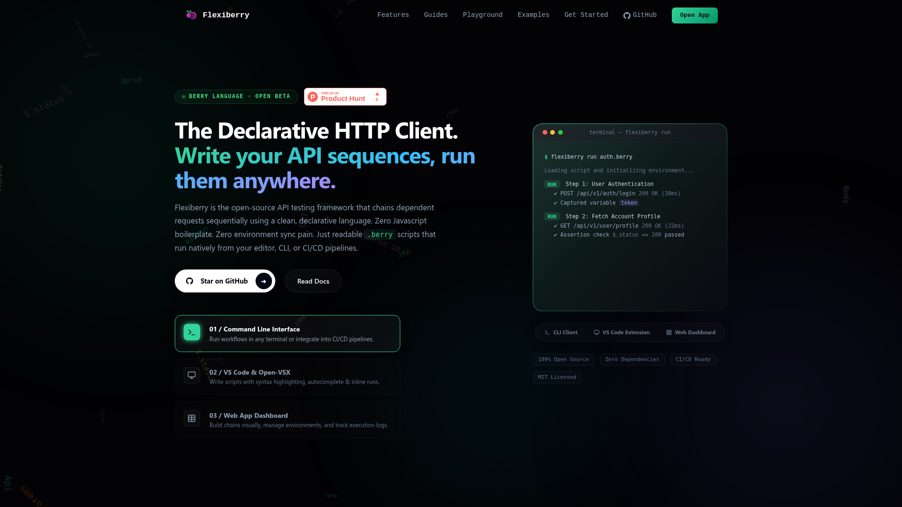Screen dimensions: 902x507
Task: Click the terminal title 'terminal — flexiberry run'
Action: (x=630, y=132)
